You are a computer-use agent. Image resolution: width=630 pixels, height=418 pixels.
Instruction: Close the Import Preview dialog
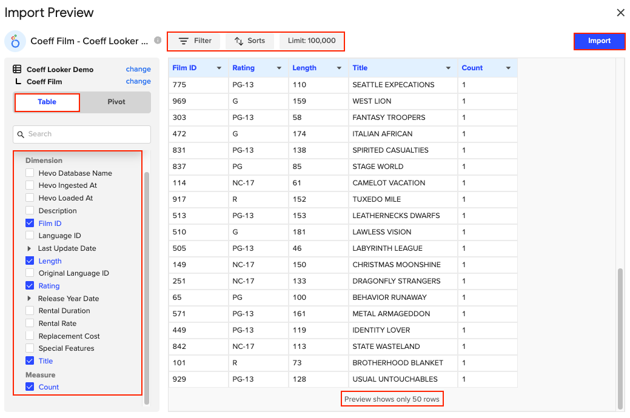620,13
